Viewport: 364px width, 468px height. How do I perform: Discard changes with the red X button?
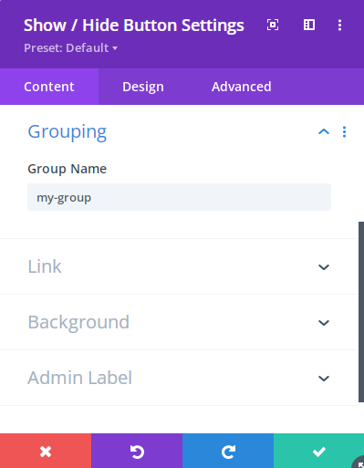click(x=46, y=452)
